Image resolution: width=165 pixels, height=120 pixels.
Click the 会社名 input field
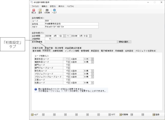point(72,24)
